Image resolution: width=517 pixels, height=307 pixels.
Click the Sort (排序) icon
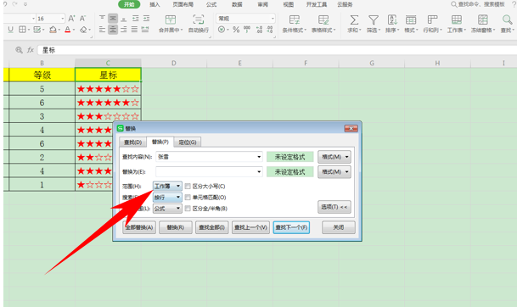click(x=392, y=20)
